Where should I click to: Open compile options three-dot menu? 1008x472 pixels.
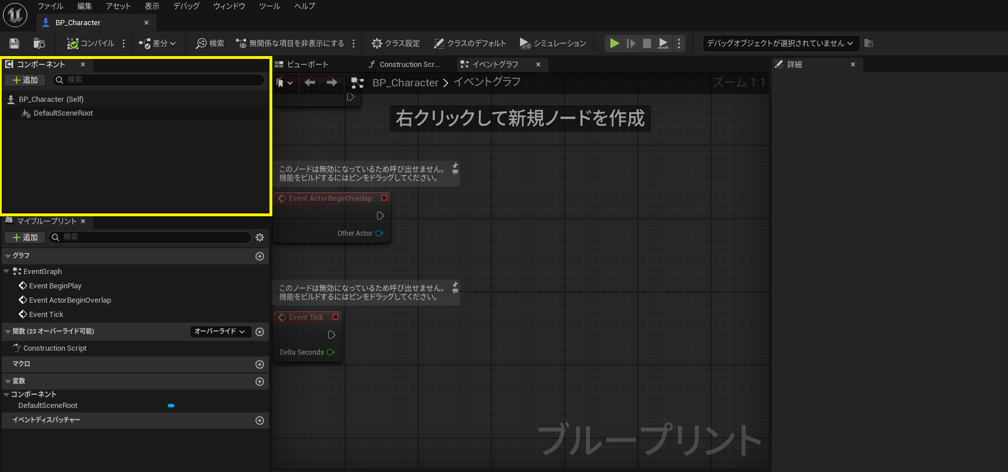124,43
